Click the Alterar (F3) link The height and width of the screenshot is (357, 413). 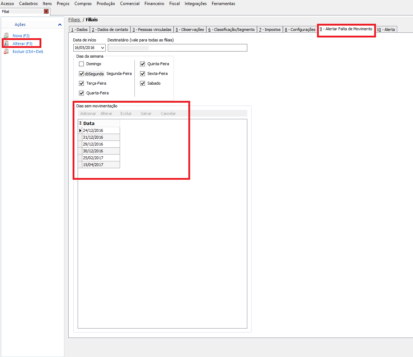(22, 44)
